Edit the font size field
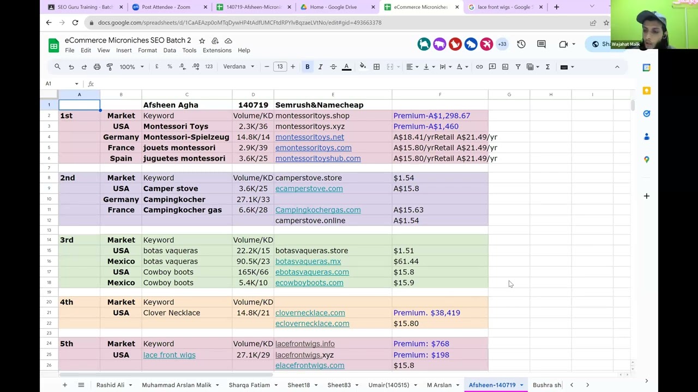This screenshot has width=698, height=392. click(x=280, y=67)
